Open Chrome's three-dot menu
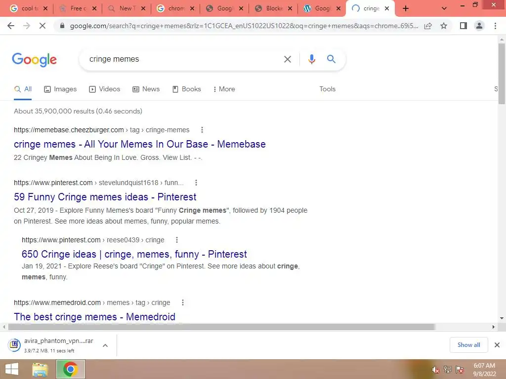This screenshot has width=506, height=379. click(x=495, y=26)
